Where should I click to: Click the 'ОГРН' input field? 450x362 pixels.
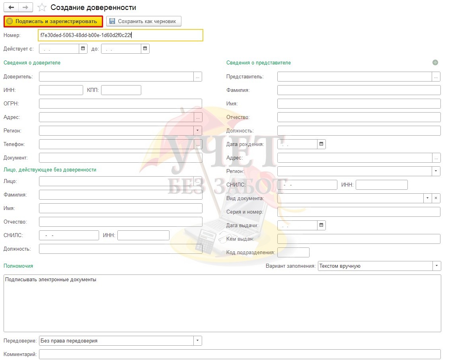pos(120,103)
